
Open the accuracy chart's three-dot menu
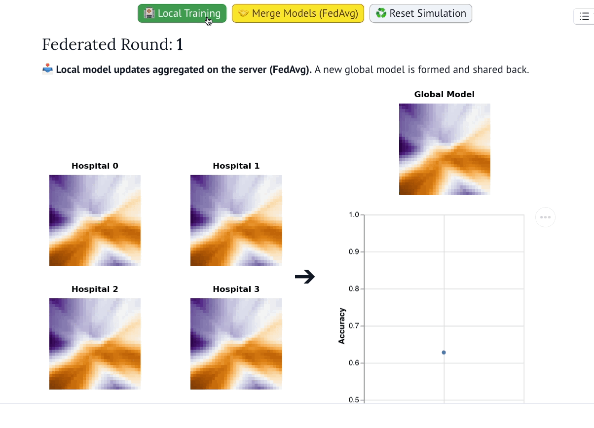(x=545, y=217)
